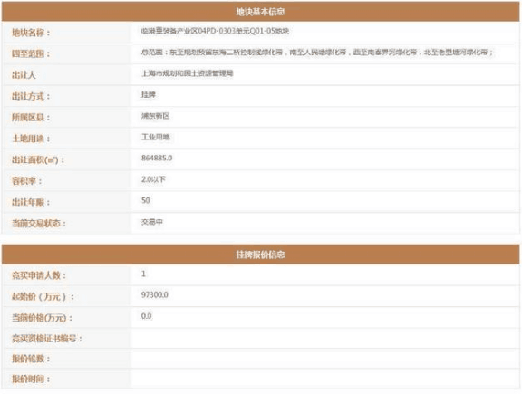Select the area value 864885.0
This screenshot has height=394, width=522.
[x=157, y=159]
